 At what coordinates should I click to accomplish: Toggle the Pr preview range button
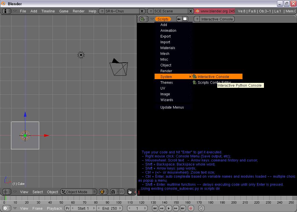(67, 208)
